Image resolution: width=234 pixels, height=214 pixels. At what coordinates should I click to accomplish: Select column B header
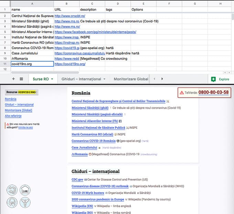pos(66,4)
